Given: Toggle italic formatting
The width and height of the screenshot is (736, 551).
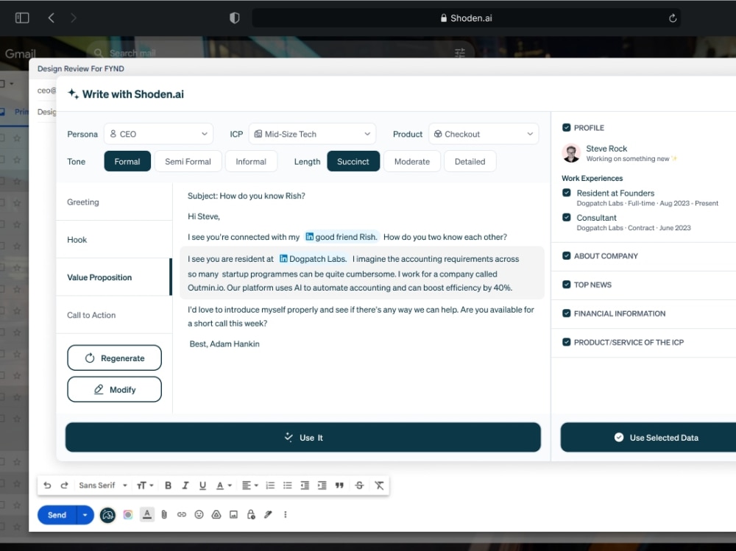Looking at the screenshot, I should pyautogui.click(x=185, y=486).
